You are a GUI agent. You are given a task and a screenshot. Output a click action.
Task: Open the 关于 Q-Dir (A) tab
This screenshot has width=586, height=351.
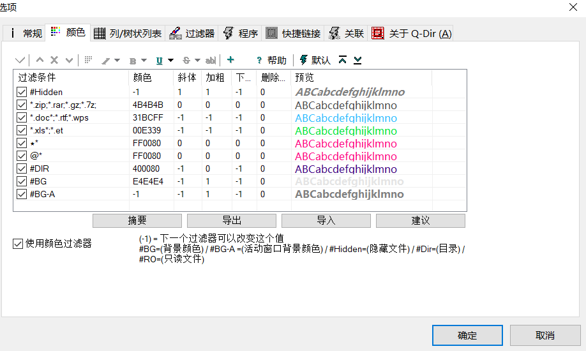(x=411, y=33)
